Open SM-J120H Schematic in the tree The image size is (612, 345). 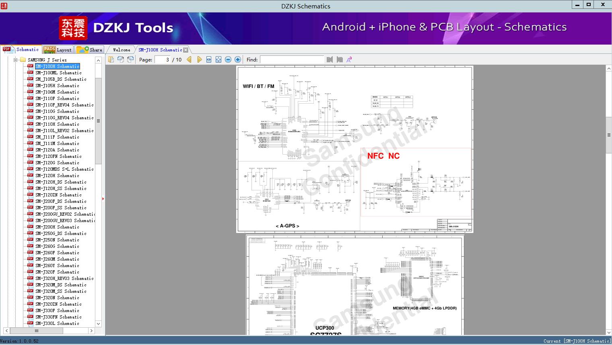click(x=57, y=176)
